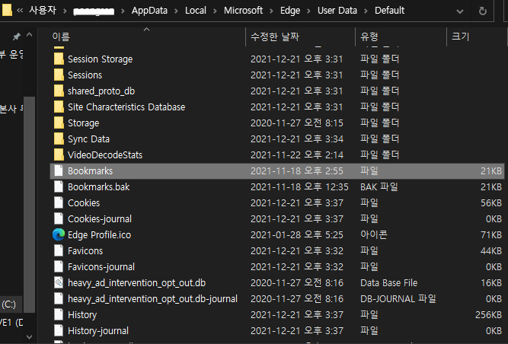The image size is (508, 344).
Task: Select the heavy_ad_intervention_opt_out.db database icon
Action: point(59,283)
